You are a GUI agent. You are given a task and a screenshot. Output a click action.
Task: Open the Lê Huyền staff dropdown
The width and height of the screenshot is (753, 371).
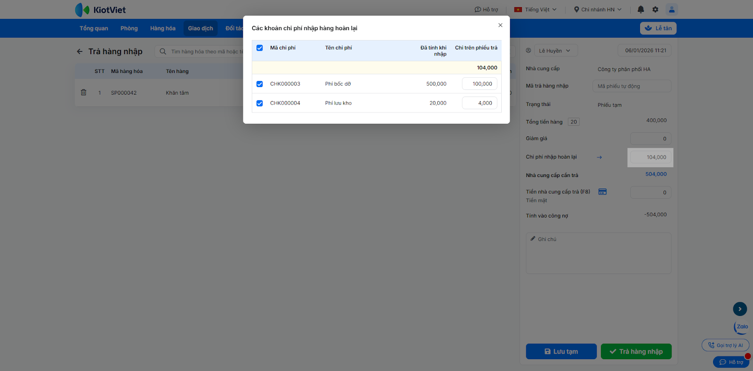pos(555,50)
